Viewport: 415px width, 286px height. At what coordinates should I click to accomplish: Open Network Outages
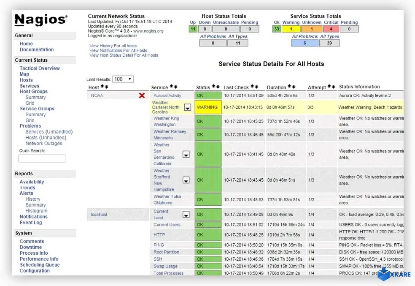[x=44, y=143]
